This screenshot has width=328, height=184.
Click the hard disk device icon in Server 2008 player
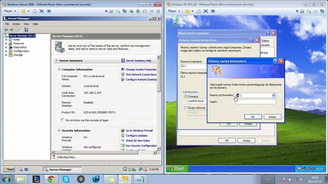pos(111,11)
